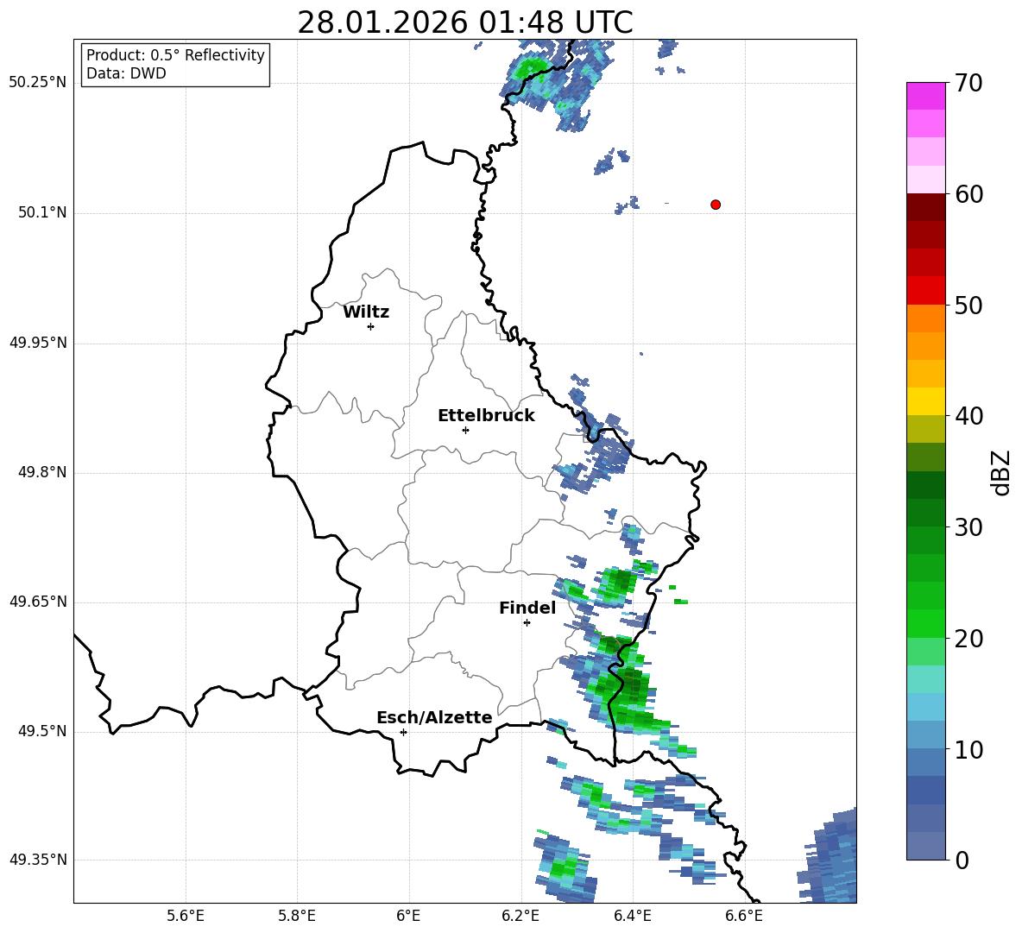
Task: Click the Findel station label
Action: 527,608
